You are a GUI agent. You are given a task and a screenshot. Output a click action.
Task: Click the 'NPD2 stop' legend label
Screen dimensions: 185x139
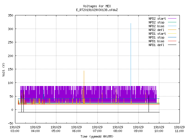(x=156, y=22)
